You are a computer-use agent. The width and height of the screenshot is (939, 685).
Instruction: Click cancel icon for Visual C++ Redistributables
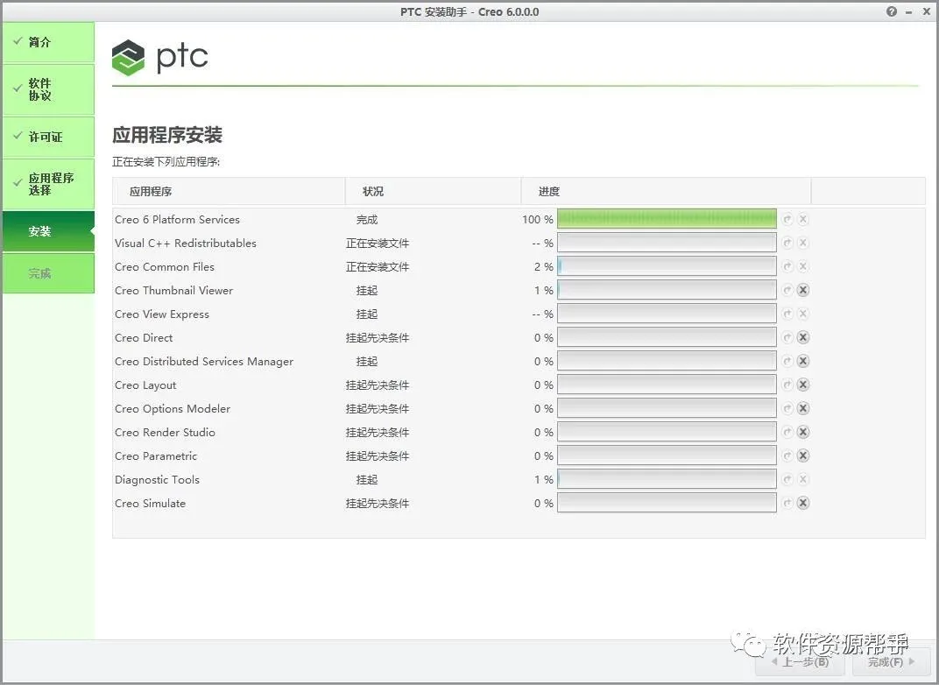coord(803,244)
